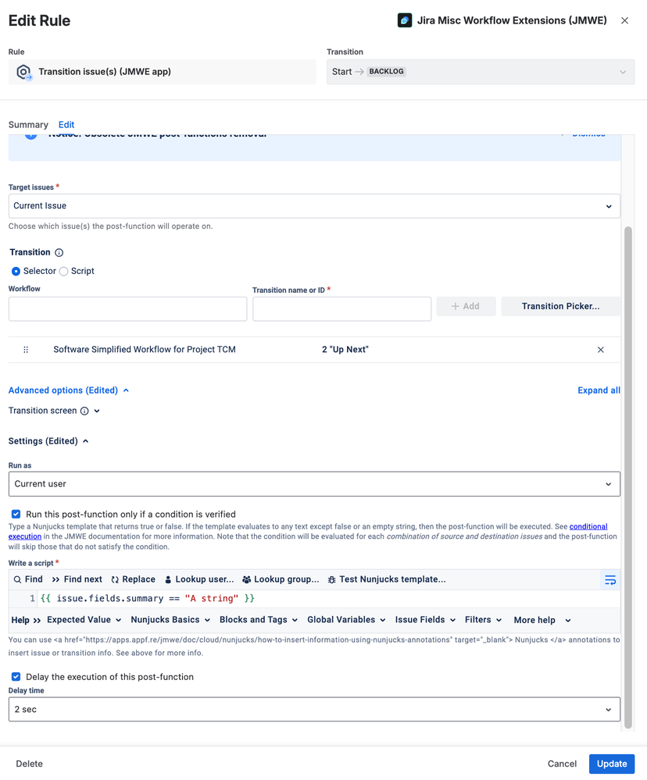Screen dimensions: 647x780
Task: Collapse the Settings (Edited) section
Action: 48,441
